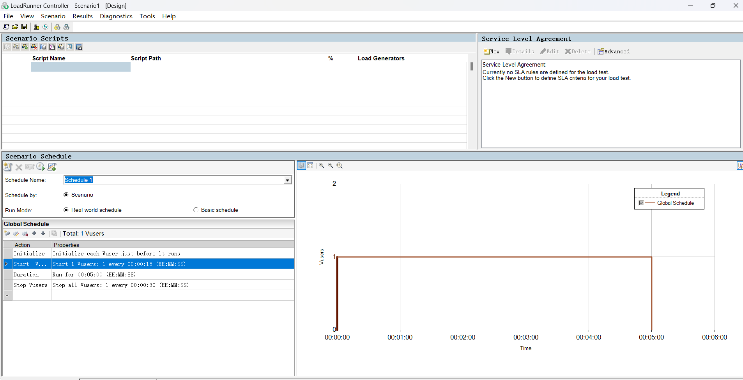Click the highlighted empty Script Name cell

[81, 67]
